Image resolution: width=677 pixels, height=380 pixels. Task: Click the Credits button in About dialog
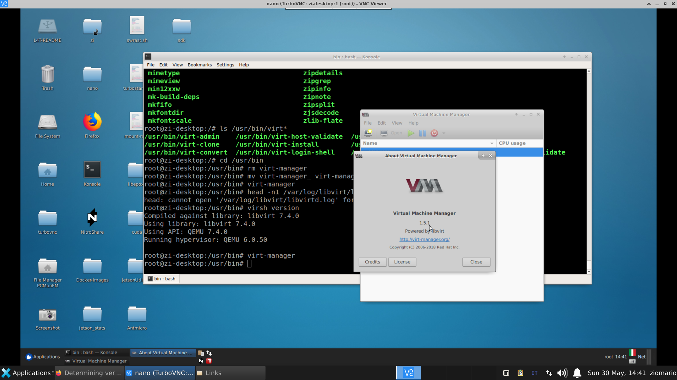coord(372,262)
